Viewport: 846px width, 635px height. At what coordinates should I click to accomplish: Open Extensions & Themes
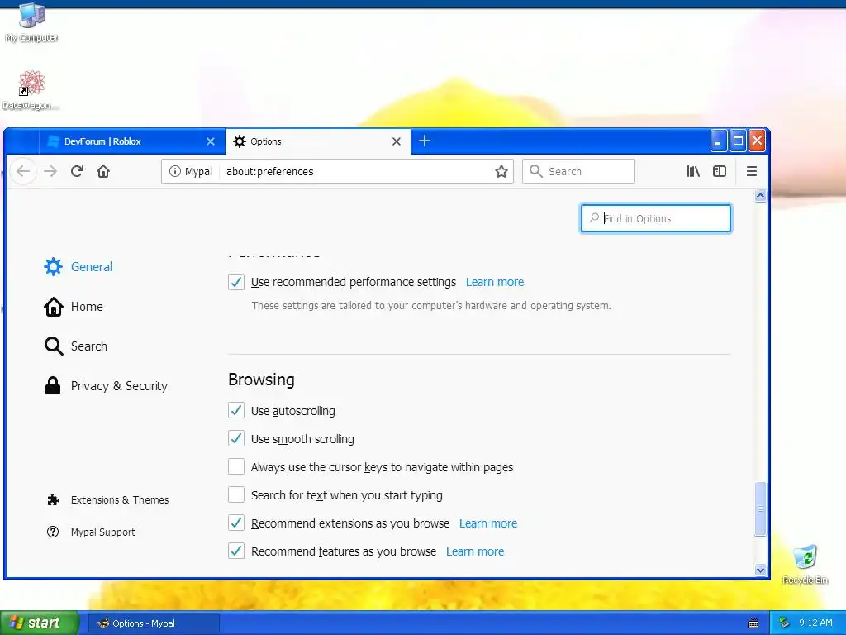(108, 500)
